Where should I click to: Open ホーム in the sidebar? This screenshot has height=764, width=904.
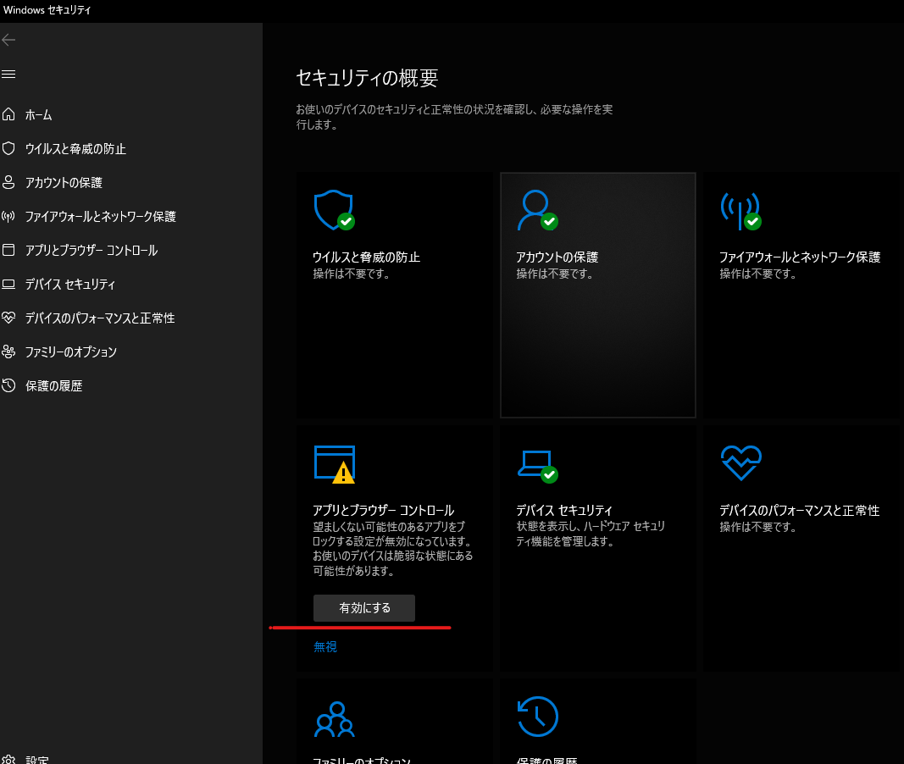pyautogui.click(x=39, y=115)
